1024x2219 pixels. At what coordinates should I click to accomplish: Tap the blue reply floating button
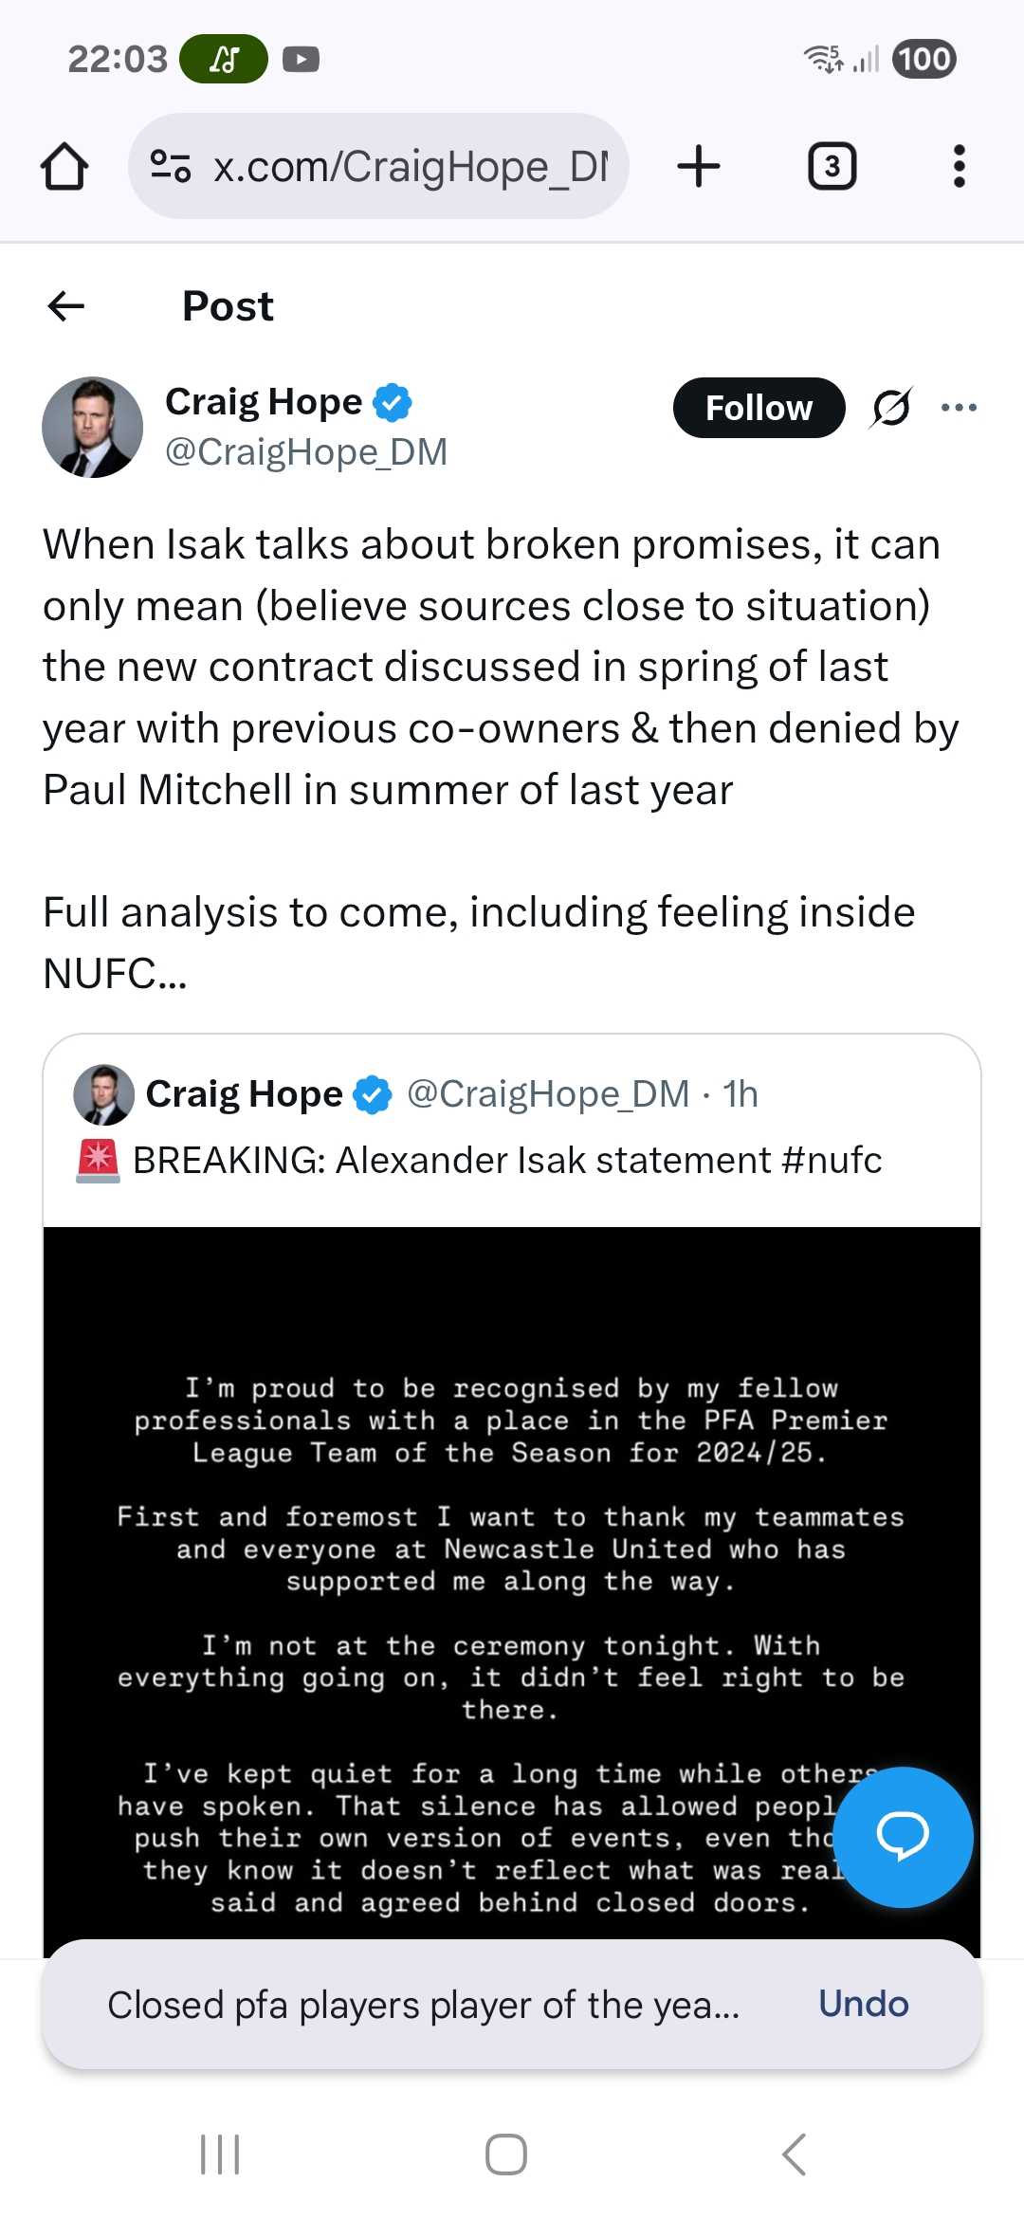pyautogui.click(x=903, y=1837)
